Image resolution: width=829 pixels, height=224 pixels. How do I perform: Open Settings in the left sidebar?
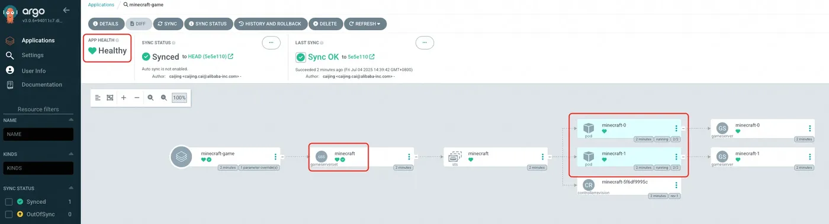pyautogui.click(x=33, y=55)
